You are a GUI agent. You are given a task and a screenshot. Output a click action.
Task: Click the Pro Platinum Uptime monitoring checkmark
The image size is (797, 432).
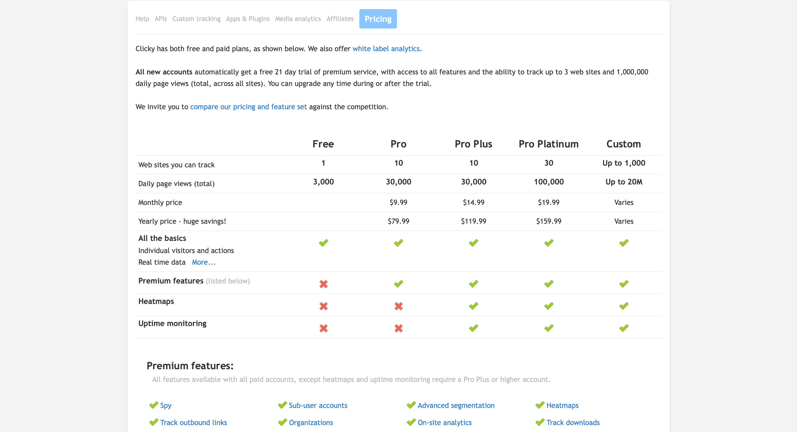pyautogui.click(x=549, y=328)
